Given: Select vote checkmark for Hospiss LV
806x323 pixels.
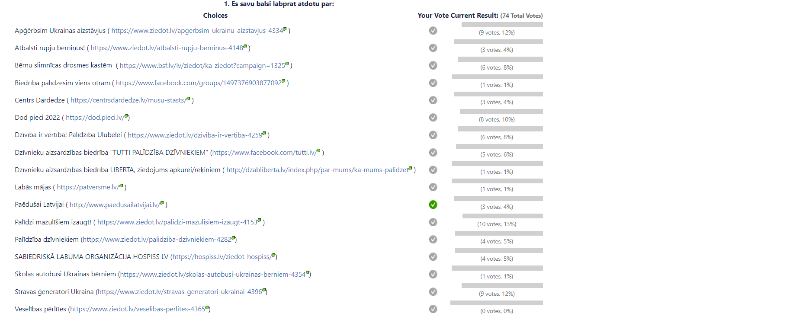Looking at the screenshot, I should pyautogui.click(x=433, y=257).
